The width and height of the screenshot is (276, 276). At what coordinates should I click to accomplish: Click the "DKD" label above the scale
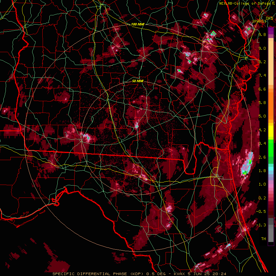pos(269,18)
